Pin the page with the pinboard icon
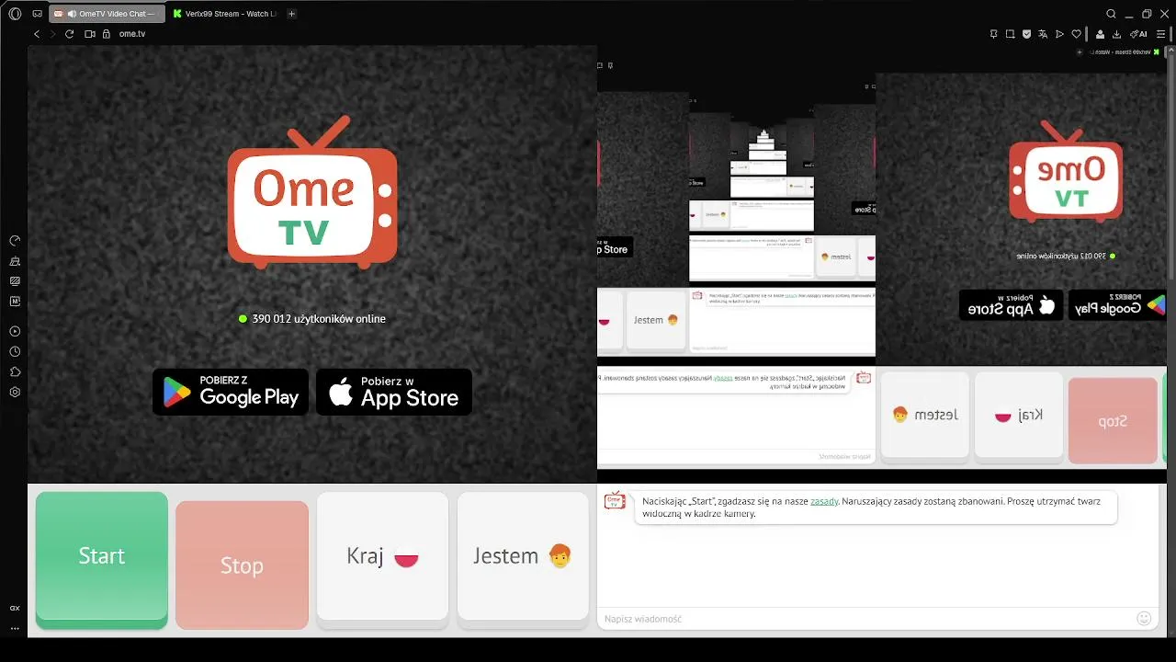Viewport: 1176px width, 662px height. [x=993, y=34]
